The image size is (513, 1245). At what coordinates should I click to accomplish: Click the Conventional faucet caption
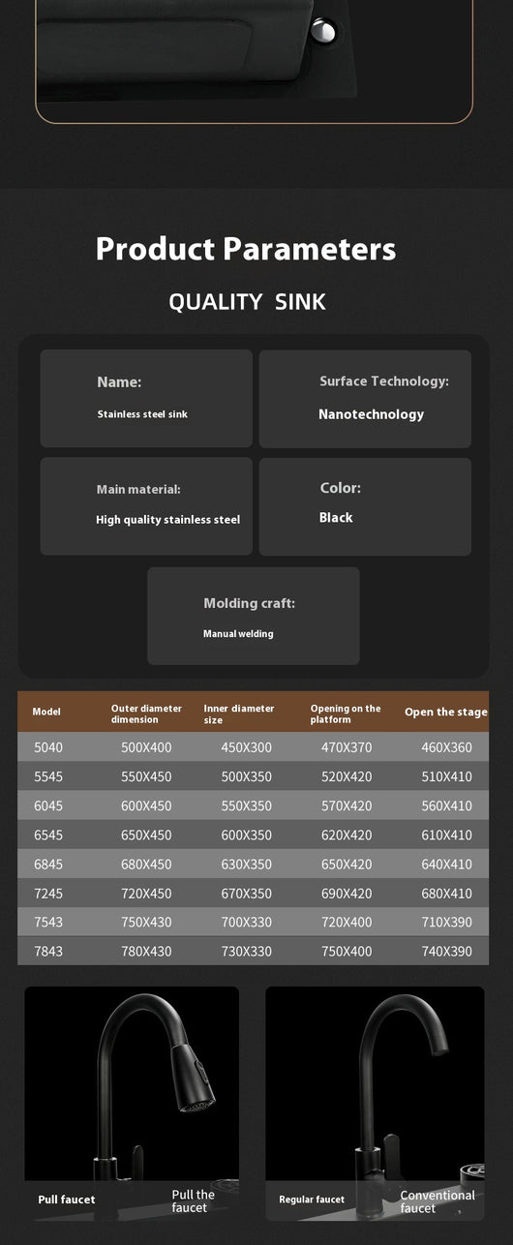(438, 1201)
